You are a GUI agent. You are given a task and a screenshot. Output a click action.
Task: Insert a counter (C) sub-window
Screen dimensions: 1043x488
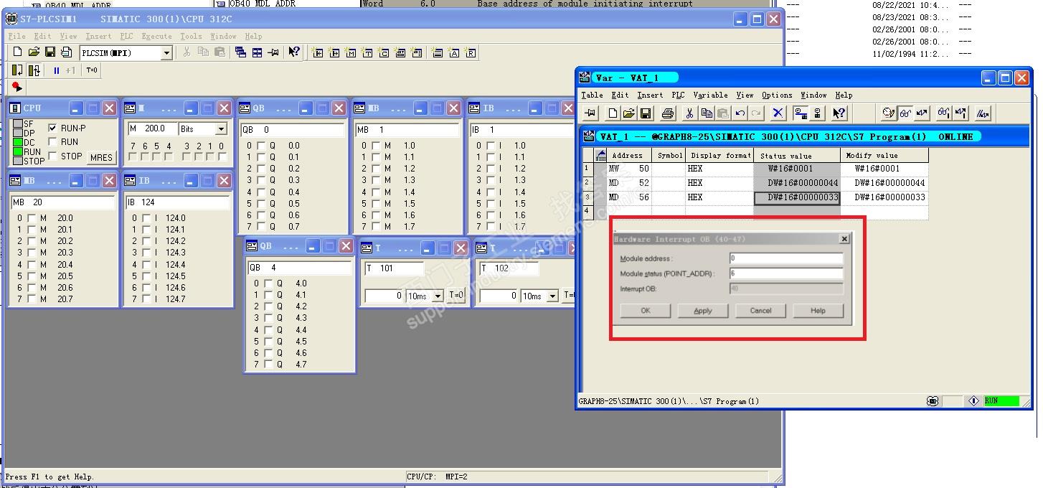point(384,52)
